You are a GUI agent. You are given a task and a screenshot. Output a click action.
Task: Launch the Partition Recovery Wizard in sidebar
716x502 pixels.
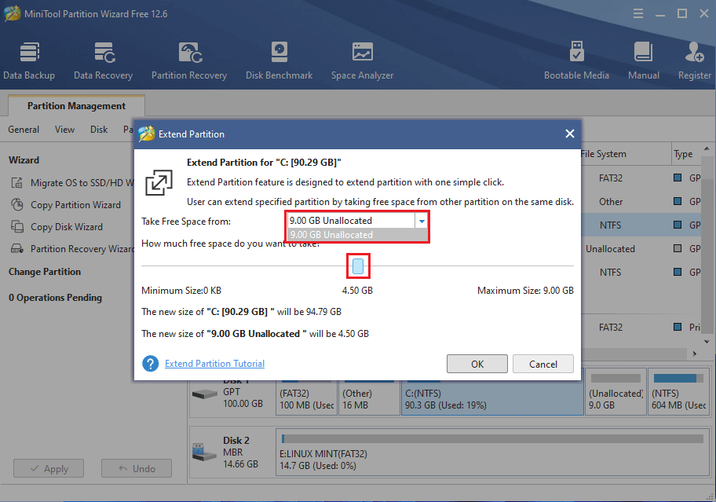pyautogui.click(x=72, y=248)
